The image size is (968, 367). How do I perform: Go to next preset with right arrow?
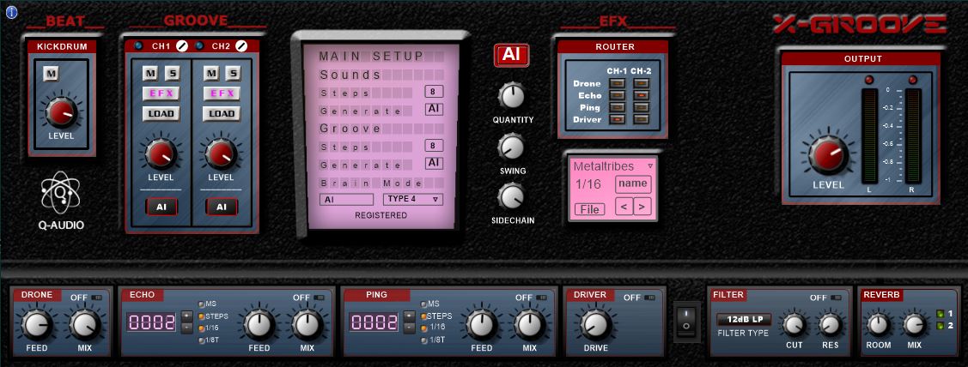(642, 206)
